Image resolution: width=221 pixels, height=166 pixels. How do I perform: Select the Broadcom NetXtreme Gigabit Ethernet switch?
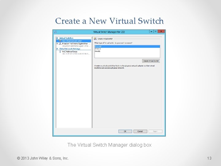76,44
